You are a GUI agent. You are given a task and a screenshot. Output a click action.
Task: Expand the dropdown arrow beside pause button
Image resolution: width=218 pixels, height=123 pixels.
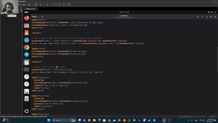coord(31,4)
